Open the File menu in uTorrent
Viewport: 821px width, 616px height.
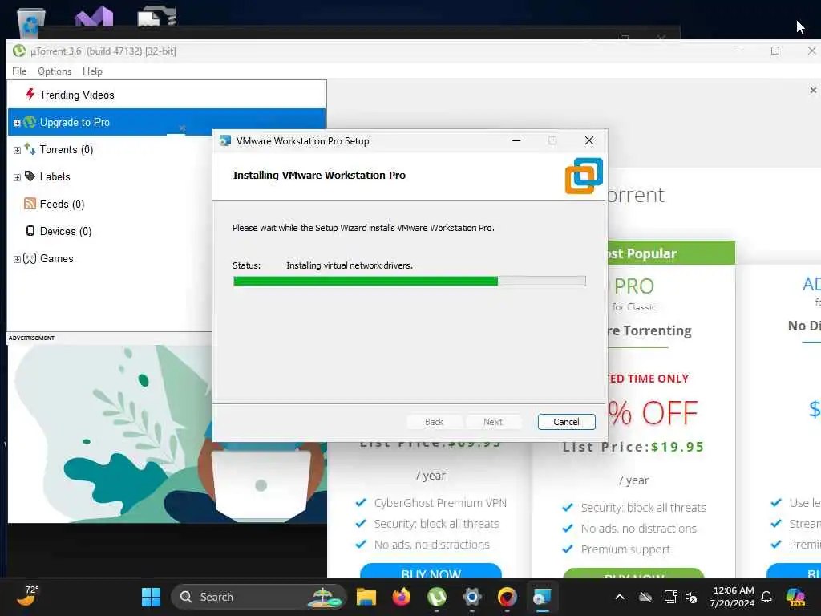click(19, 71)
